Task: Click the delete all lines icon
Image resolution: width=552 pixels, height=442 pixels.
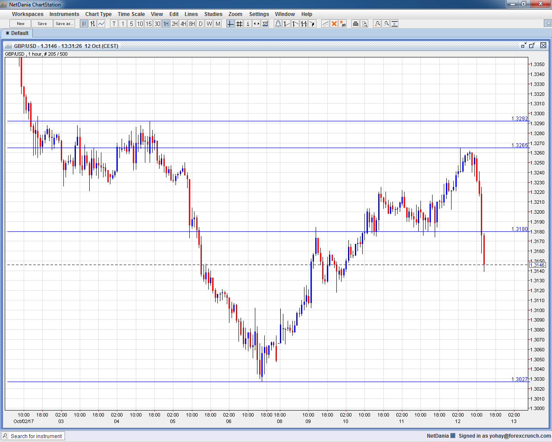Action: tap(343, 24)
